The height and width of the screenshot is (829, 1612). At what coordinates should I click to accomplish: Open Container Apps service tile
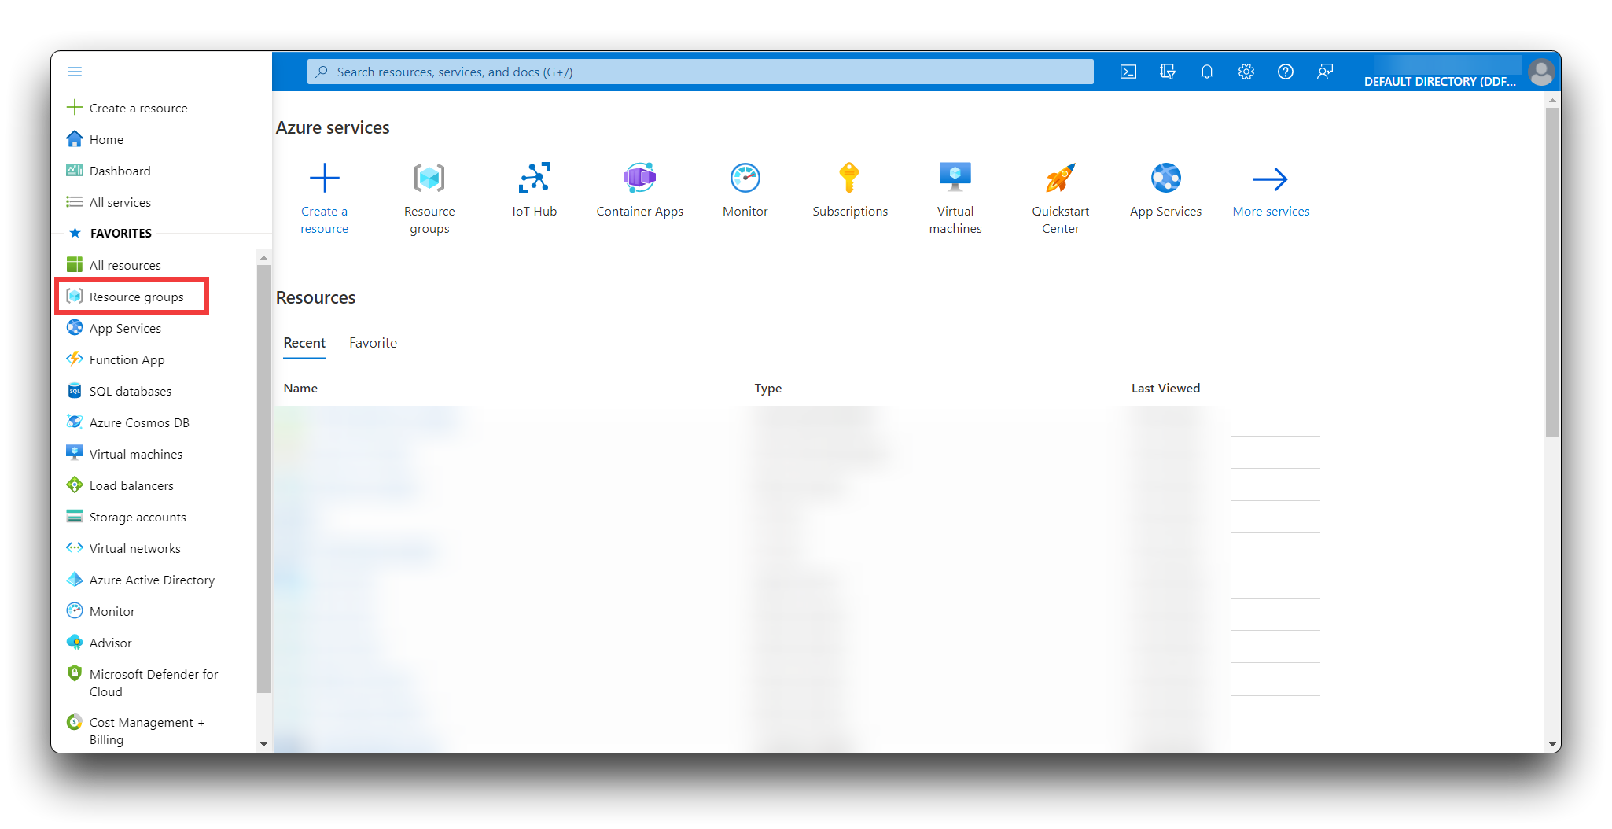(x=640, y=190)
